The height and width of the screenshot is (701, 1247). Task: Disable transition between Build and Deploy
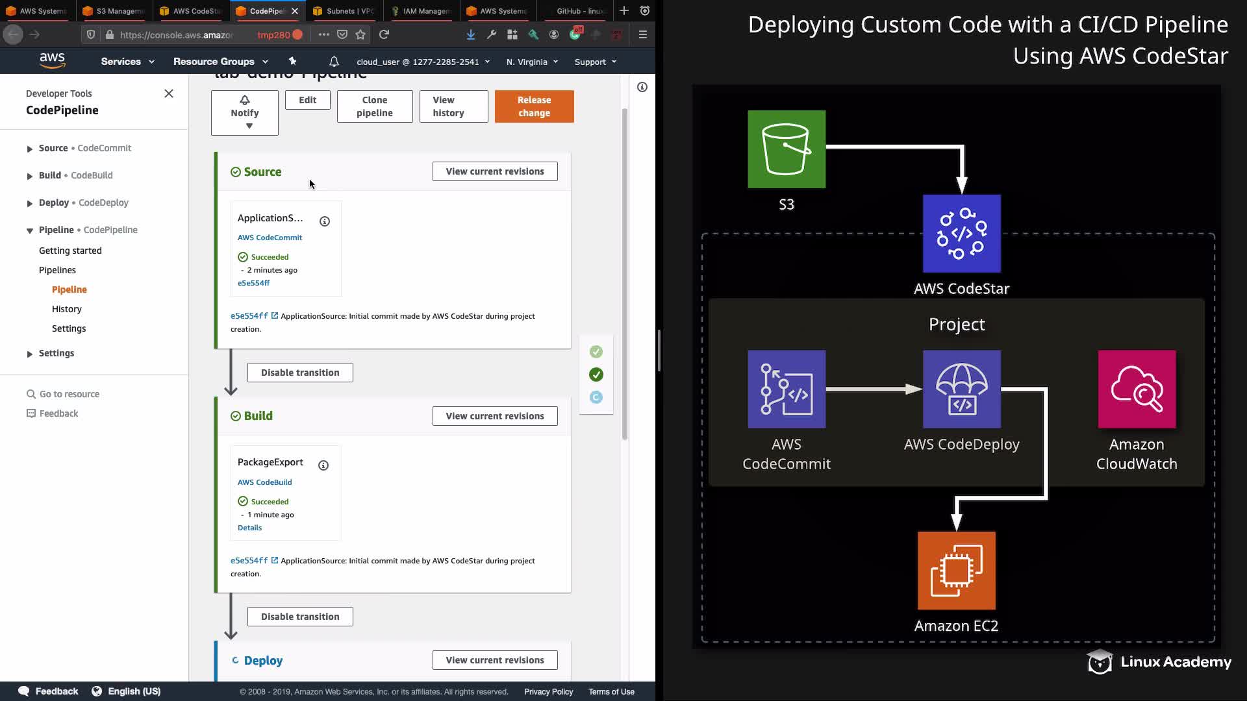[x=300, y=617]
